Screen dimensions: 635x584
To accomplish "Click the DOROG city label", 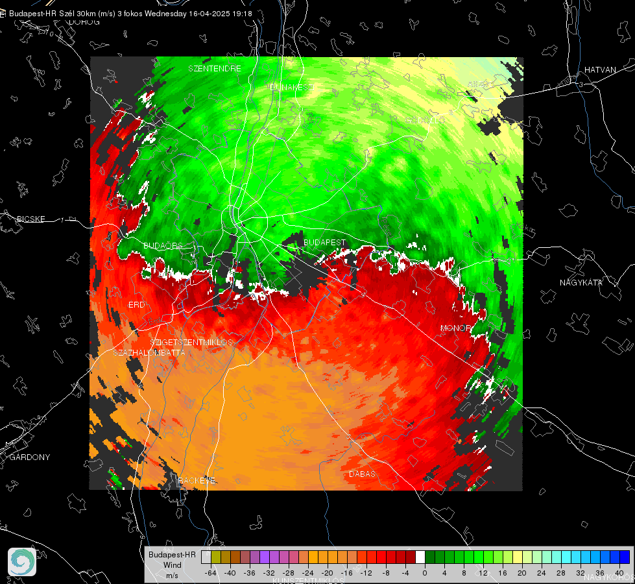I will [x=84, y=22].
